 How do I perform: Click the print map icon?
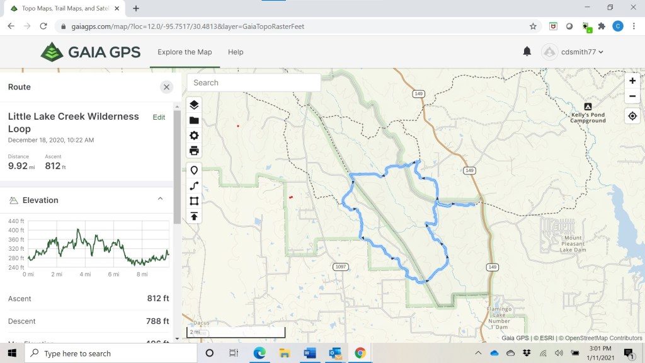(194, 151)
